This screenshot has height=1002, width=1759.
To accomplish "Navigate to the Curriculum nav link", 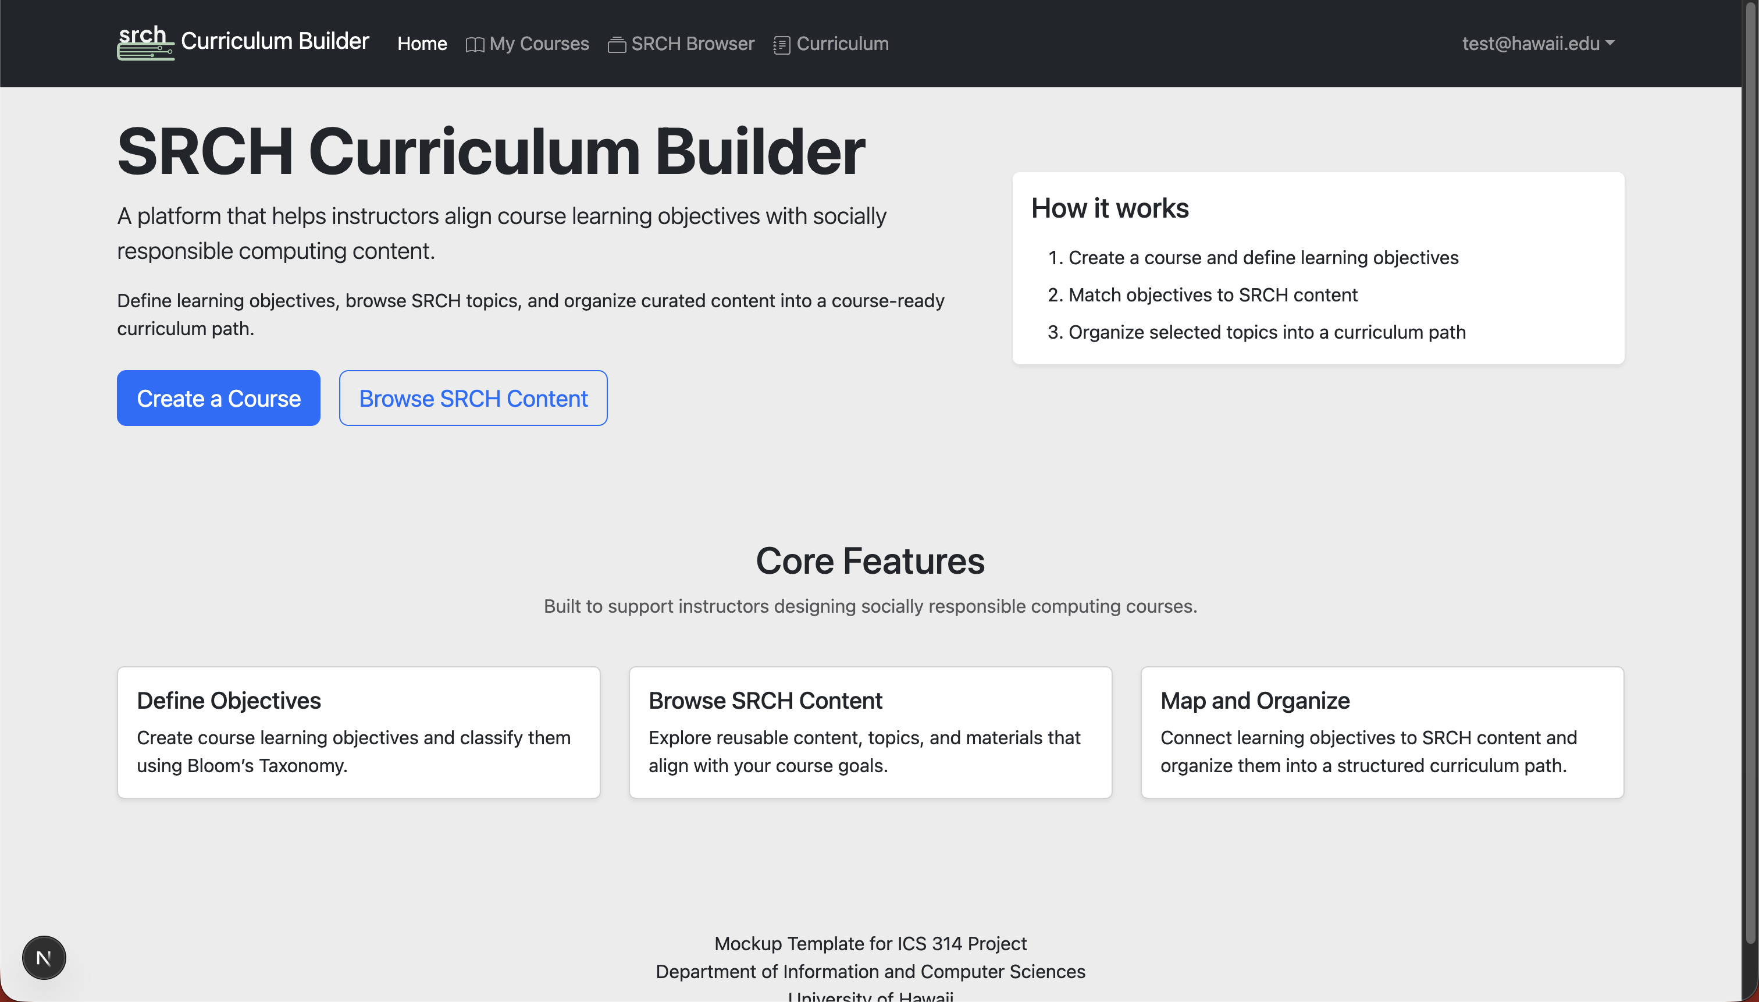I will (x=842, y=44).
